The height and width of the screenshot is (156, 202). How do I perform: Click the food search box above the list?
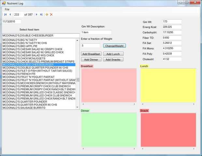[41, 36]
